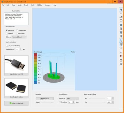Click the Update interval input field
The height and width of the screenshot is (113, 124).
coord(18,49)
